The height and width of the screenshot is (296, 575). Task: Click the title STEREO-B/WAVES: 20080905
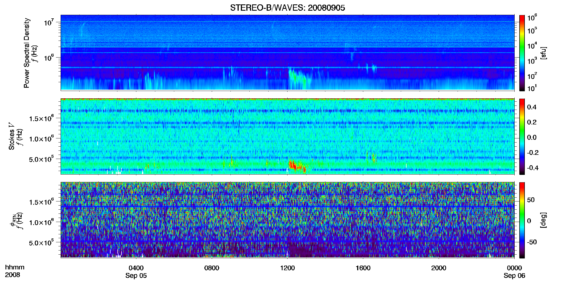(287, 8)
